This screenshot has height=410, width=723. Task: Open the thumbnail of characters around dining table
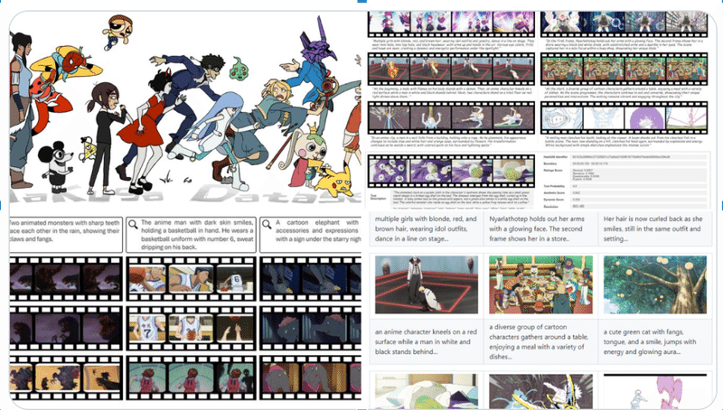pyautogui.click(x=540, y=285)
